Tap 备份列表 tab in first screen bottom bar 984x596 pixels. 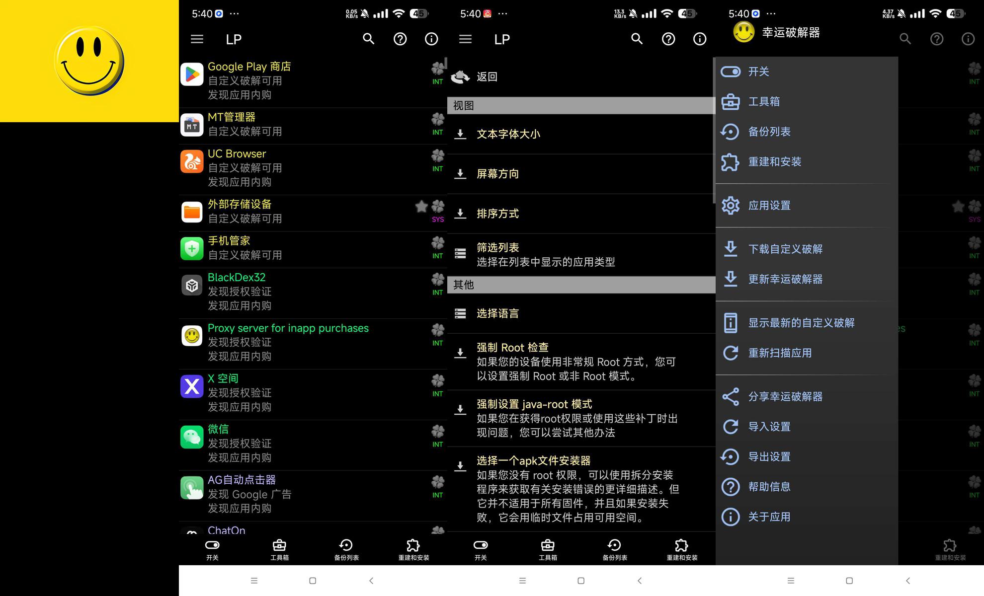click(346, 550)
